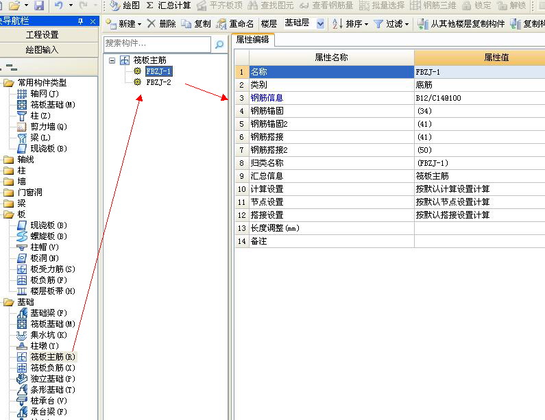Screen dimensions: 545x420
Task: Collapse the 筏板主筋 tree node
Action: 112,61
